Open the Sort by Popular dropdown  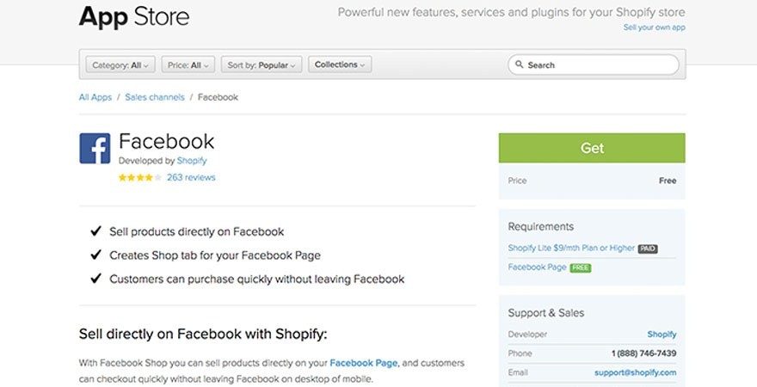262,65
